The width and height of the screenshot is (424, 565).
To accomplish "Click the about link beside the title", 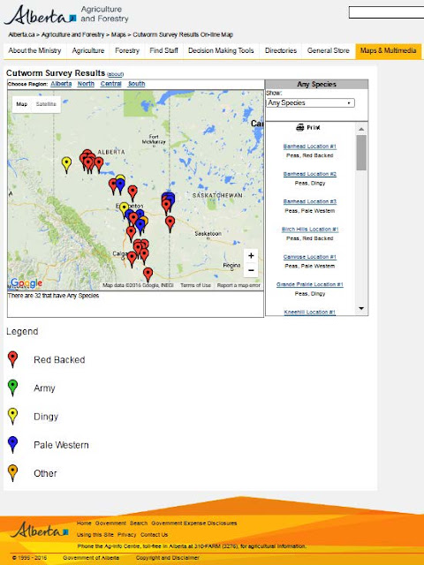I will tap(116, 74).
